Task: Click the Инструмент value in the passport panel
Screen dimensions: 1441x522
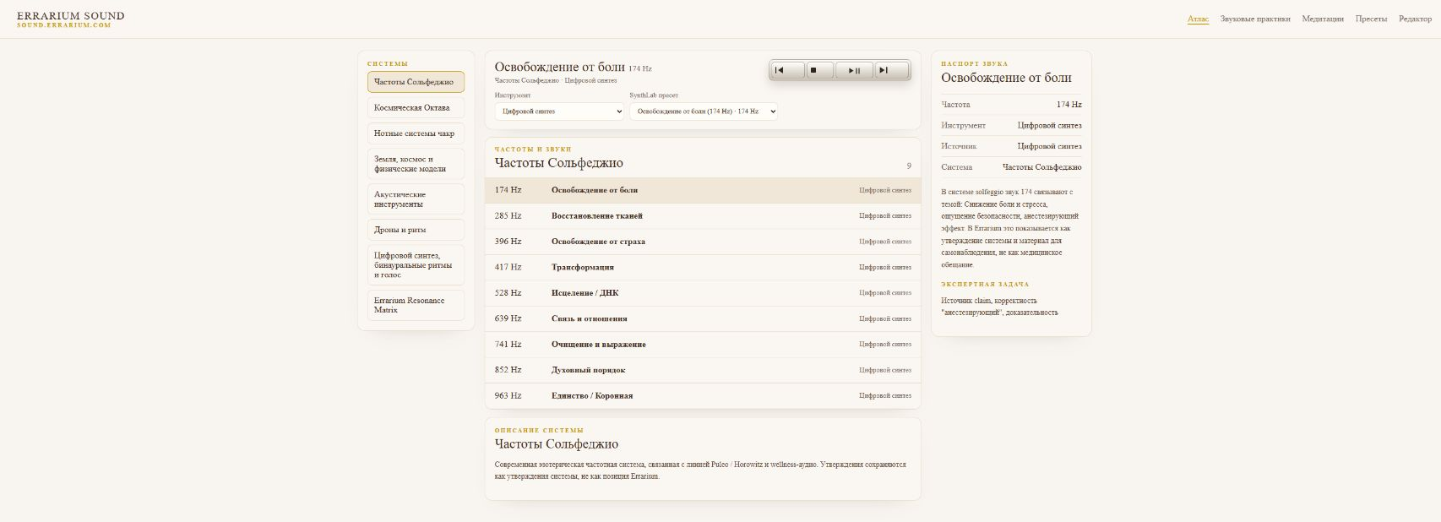Action: [1049, 125]
